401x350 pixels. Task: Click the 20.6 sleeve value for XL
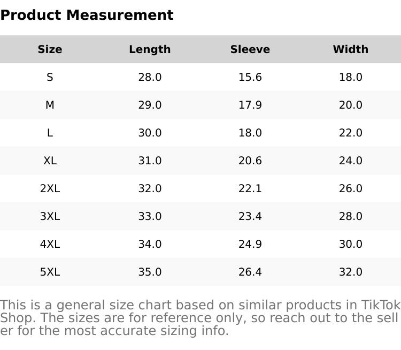[x=250, y=161]
